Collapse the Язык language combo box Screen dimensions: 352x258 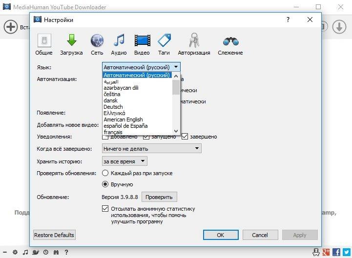point(141,67)
